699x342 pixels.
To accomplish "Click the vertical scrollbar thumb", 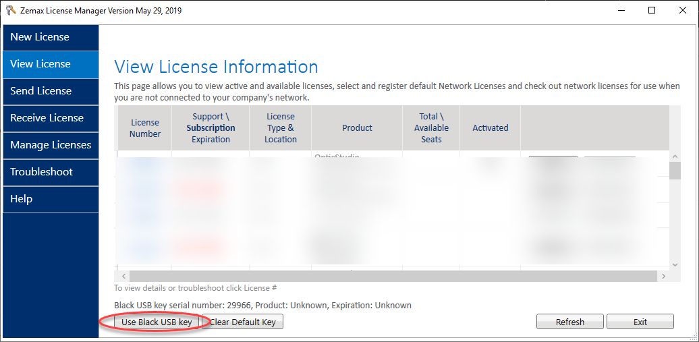I will [x=675, y=171].
